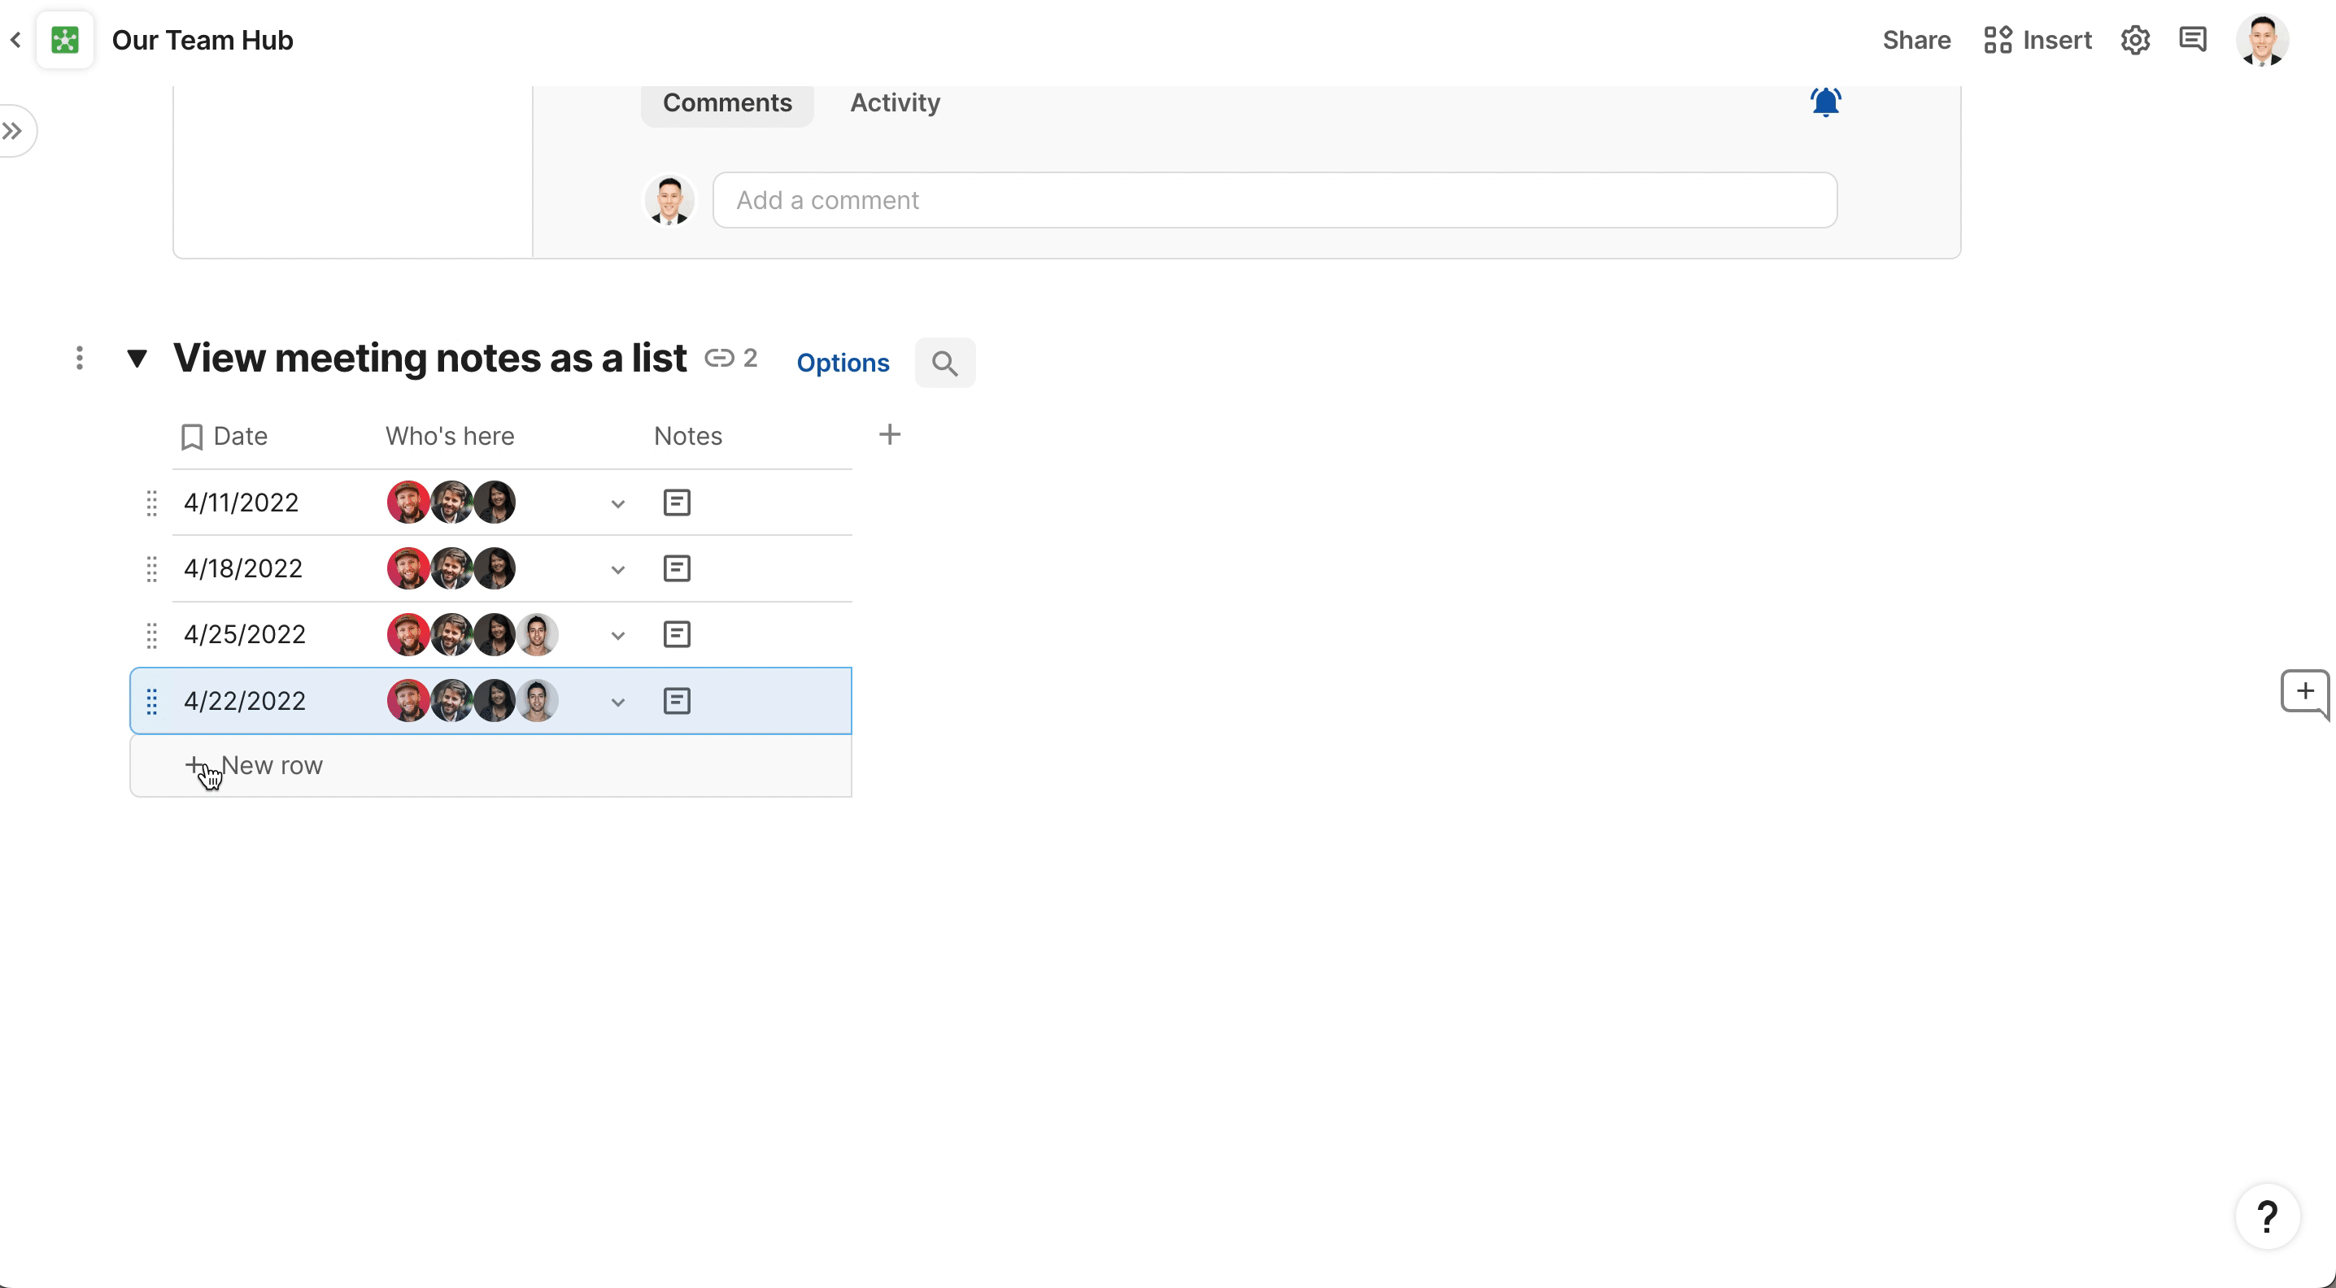Click fourth attendee avatar in 4/22/2022 row

pyautogui.click(x=538, y=701)
